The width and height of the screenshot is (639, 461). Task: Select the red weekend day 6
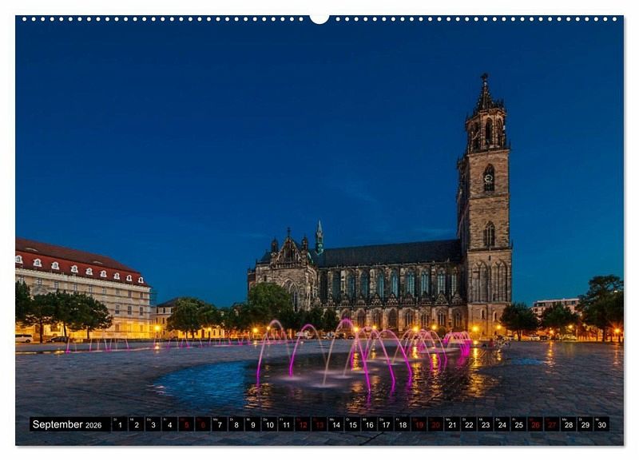pos(203,424)
